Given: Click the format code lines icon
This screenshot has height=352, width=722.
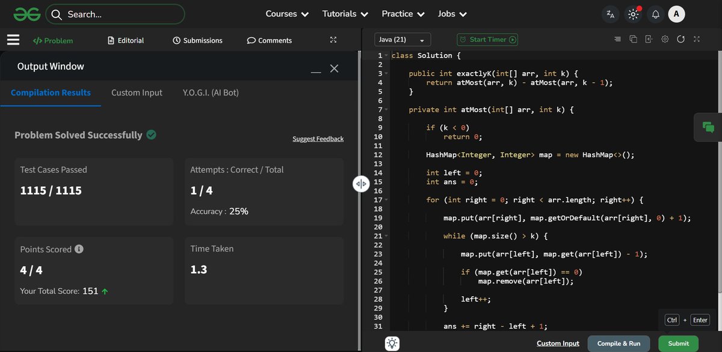Looking at the screenshot, I should [617, 39].
